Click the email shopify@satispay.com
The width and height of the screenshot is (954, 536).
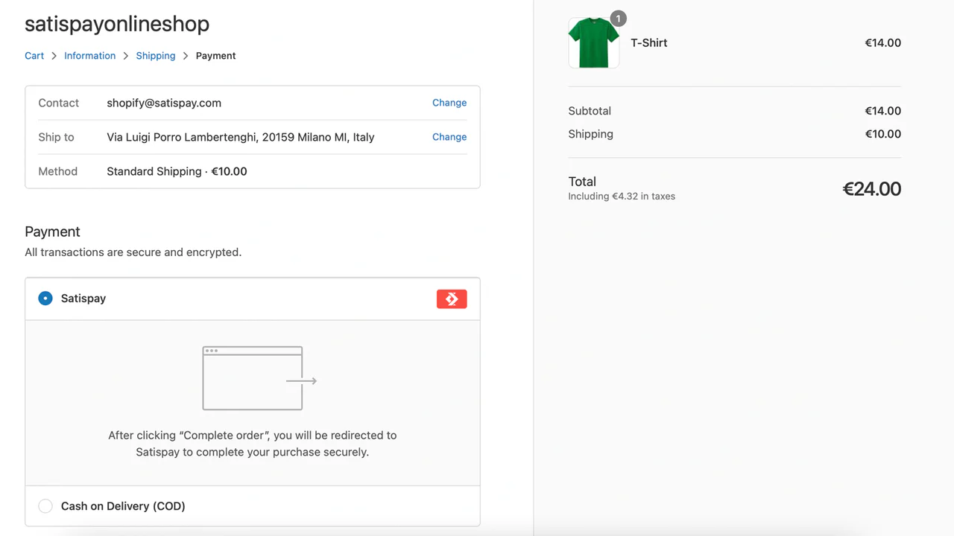tap(164, 103)
